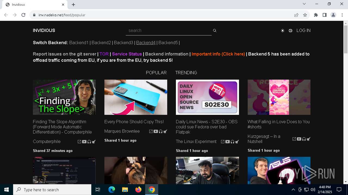Close the Invidious tab

pyautogui.click(x=63, y=5)
